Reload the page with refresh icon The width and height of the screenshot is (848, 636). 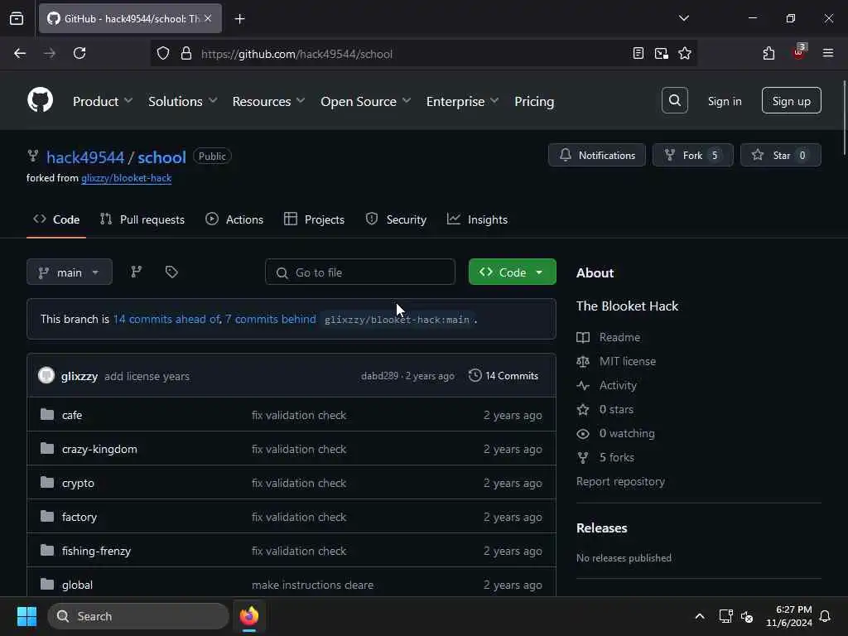click(x=79, y=53)
